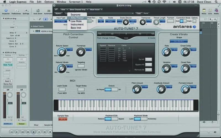
Task: Click the record transport button
Action: (x=50, y=132)
